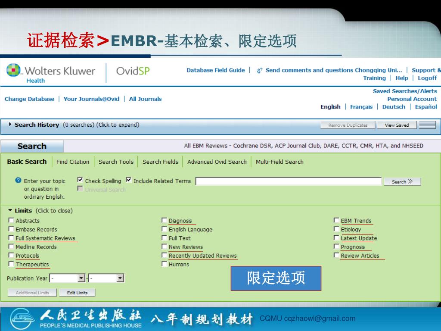The image size is (441, 331).
Task: Open Your Journals@Ovid link
Action: [x=91, y=99]
